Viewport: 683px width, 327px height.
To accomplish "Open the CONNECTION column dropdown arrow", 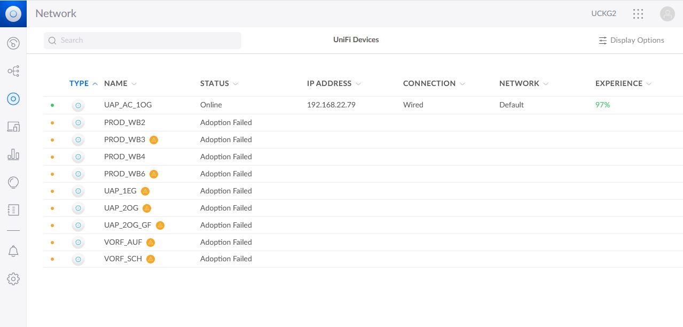I will pyautogui.click(x=462, y=84).
